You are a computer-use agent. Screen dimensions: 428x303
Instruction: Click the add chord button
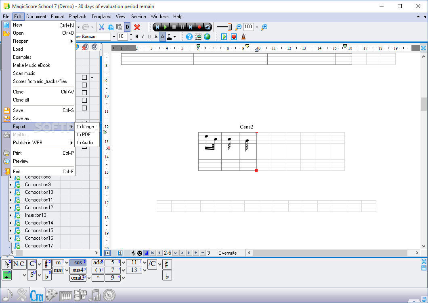point(98,262)
